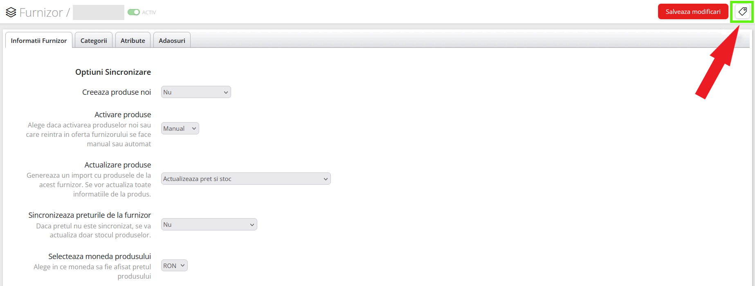755x286 pixels.
Task: Click the Activare produse field label
Action: [x=123, y=115]
